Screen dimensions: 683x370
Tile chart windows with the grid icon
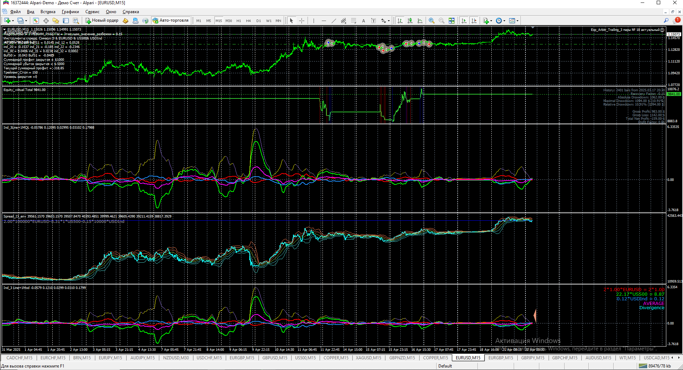(452, 21)
